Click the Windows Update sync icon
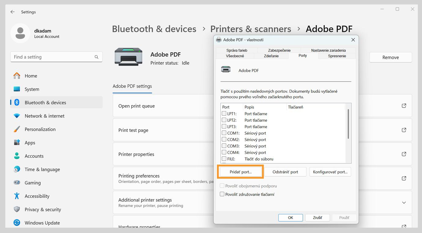 click(17, 223)
